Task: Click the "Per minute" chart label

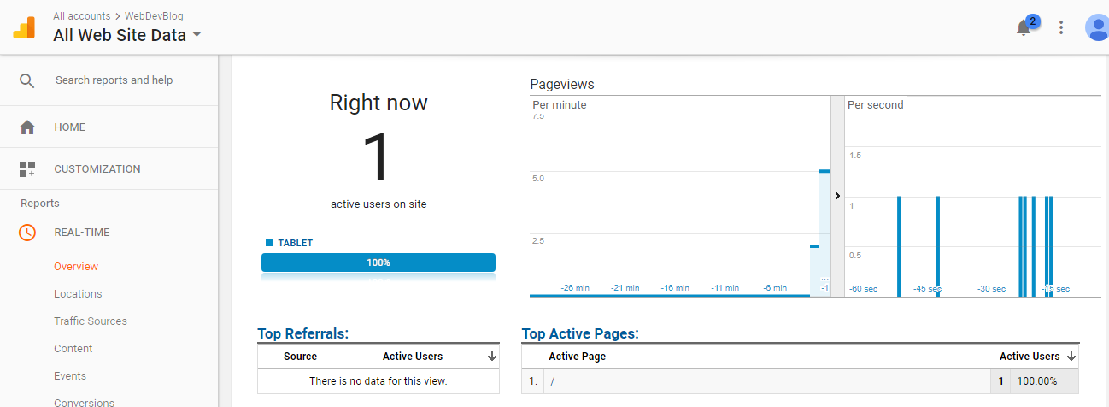Action: 560,105
